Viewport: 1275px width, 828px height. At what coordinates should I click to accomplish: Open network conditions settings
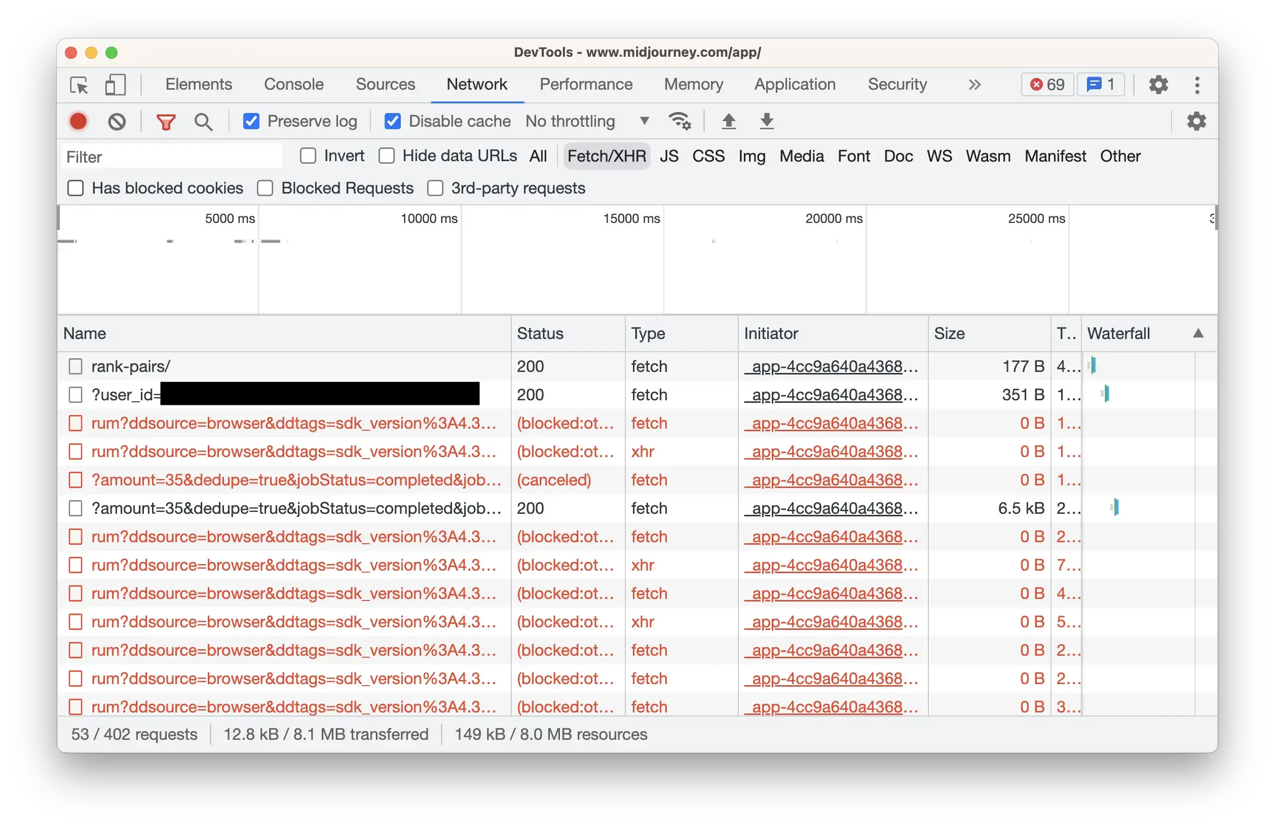(x=680, y=121)
